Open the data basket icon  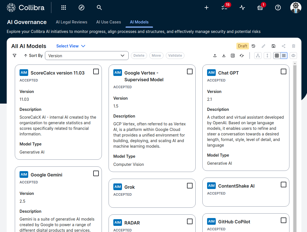click(x=260, y=8)
